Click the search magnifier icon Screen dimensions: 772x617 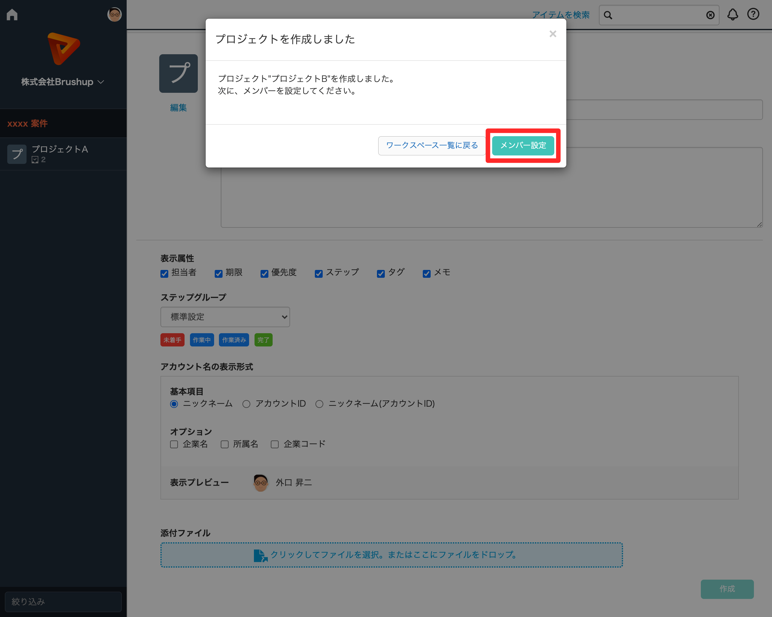[x=608, y=15]
